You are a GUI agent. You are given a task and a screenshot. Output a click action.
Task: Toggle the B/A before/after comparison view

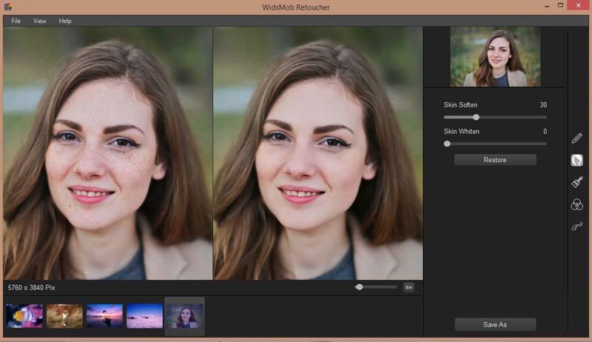pyautogui.click(x=408, y=287)
